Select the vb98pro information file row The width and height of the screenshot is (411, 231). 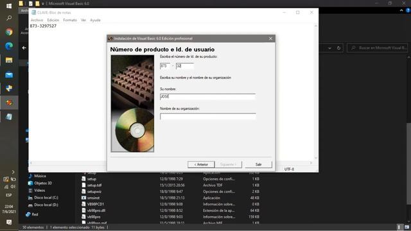coord(170,217)
